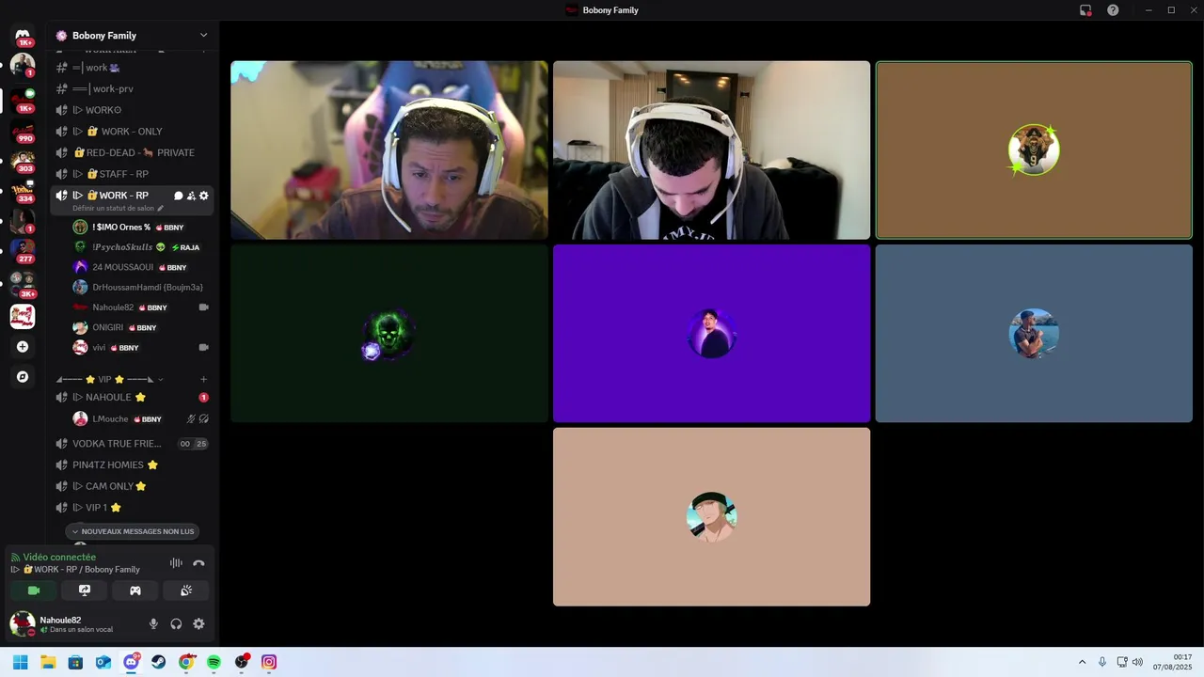Click Nahoule82 camera icon in member list
The image size is (1204, 677).
click(x=203, y=307)
